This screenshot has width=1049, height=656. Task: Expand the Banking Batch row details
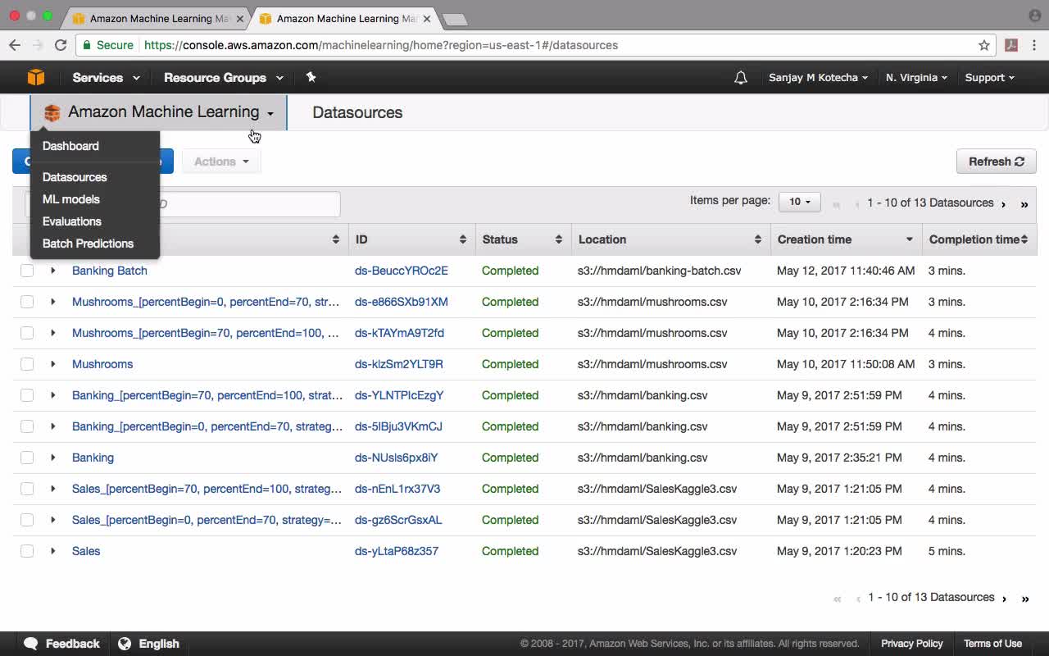53,271
